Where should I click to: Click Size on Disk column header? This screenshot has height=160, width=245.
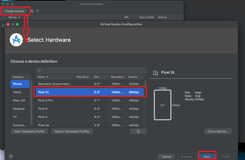pyautogui.click(x=147, y=17)
